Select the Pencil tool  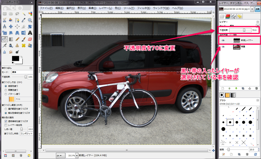[x=17, y=39]
